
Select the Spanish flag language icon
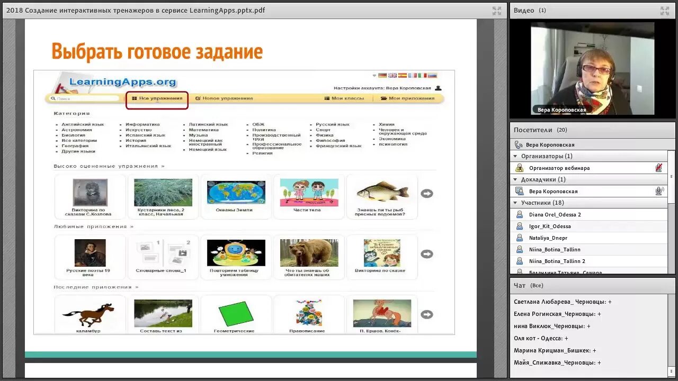pyautogui.click(x=402, y=76)
